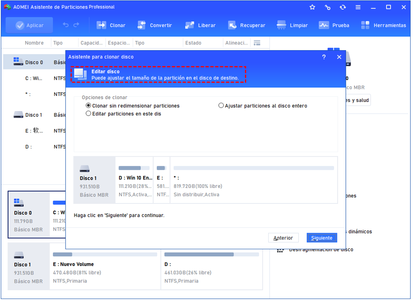Select the Liberar toolbar icon
The width and height of the screenshot is (413, 301).
pos(190,25)
